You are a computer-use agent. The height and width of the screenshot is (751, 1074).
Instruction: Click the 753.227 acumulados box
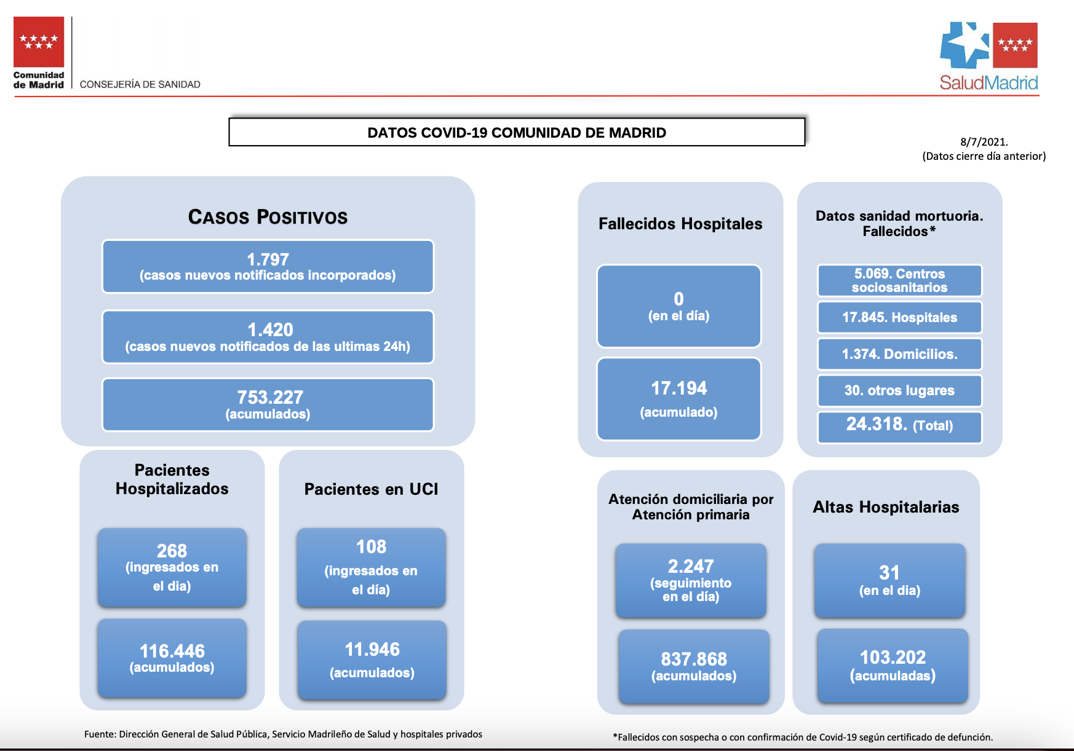coord(268,404)
